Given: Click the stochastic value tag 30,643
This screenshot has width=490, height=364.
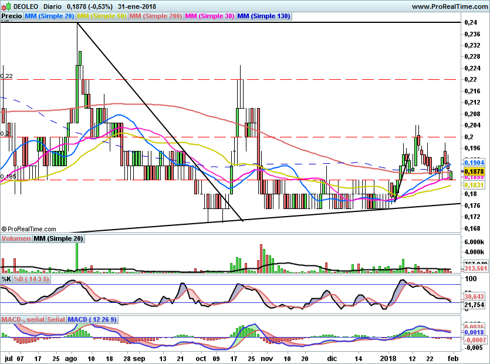Looking at the screenshot, I should (x=473, y=297).
